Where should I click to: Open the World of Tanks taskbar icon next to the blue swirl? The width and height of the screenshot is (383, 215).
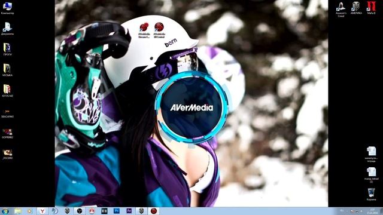67,211
